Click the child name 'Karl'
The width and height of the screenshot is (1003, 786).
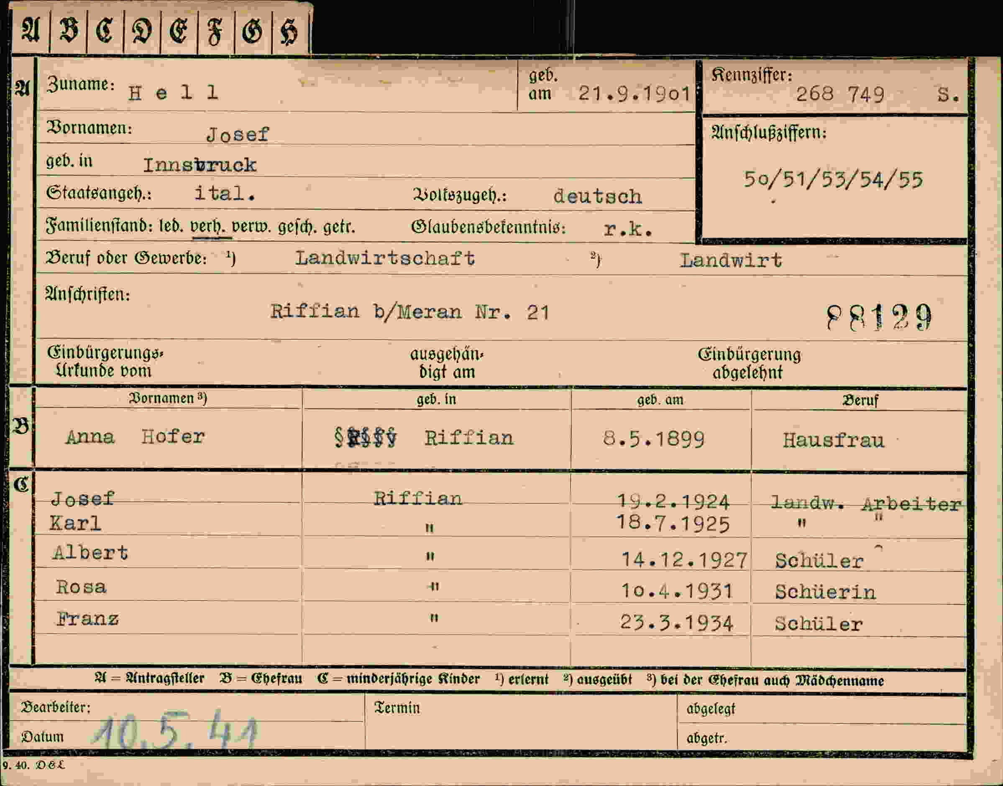75,523
